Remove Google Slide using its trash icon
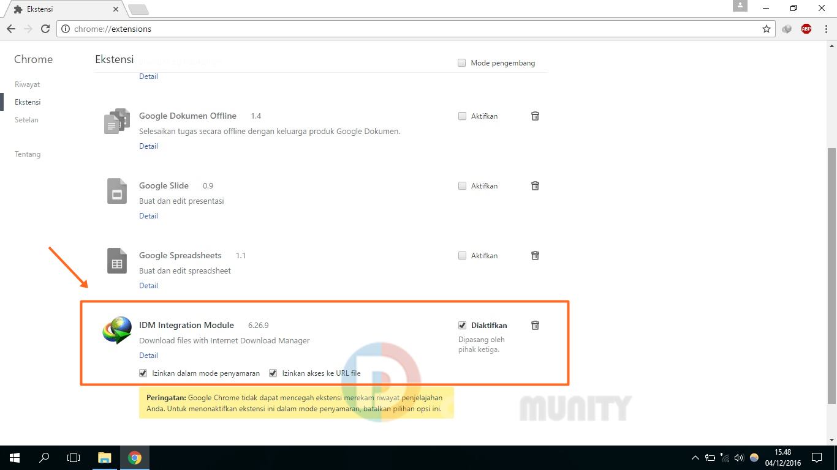This screenshot has height=470, width=837. point(535,186)
